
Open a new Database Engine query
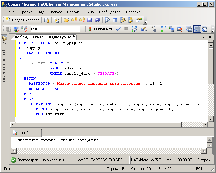[x=47, y=20]
